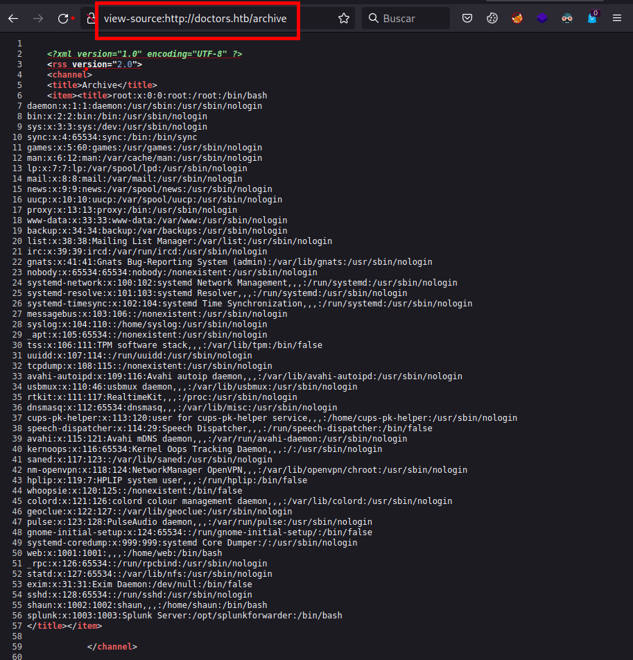Click the blue extension with 0 badge
Viewport: 633px width, 660px height.
click(x=592, y=18)
